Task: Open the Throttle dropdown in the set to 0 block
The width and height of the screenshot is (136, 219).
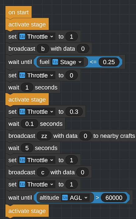Action: pos(37,75)
